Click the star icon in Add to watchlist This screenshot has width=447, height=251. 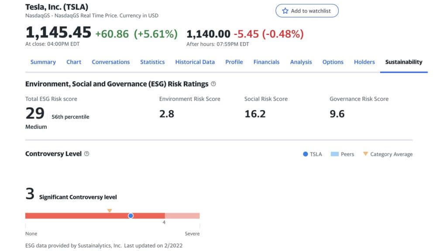click(x=285, y=11)
